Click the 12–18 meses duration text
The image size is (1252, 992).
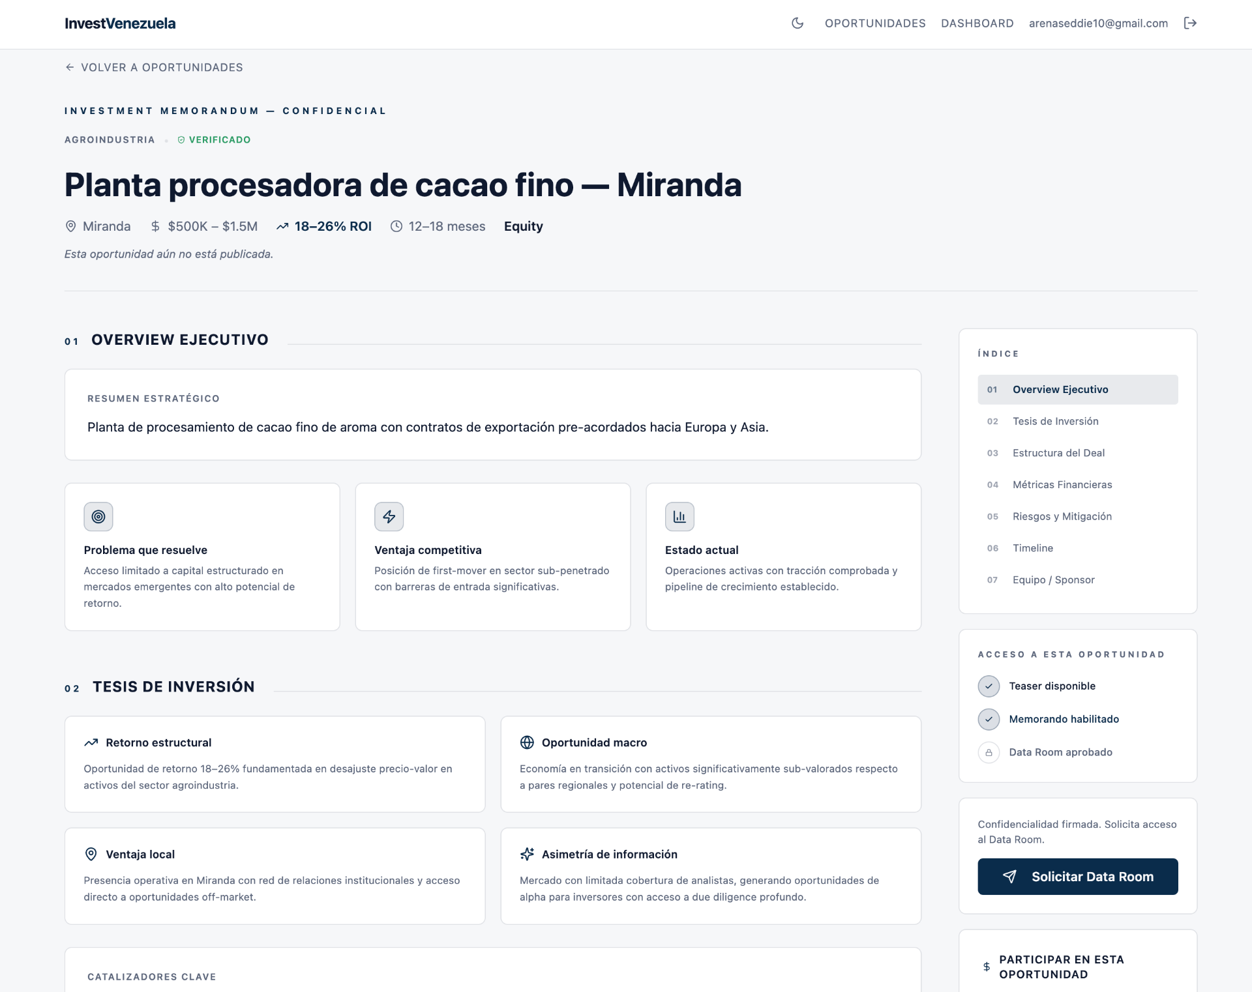(x=447, y=226)
